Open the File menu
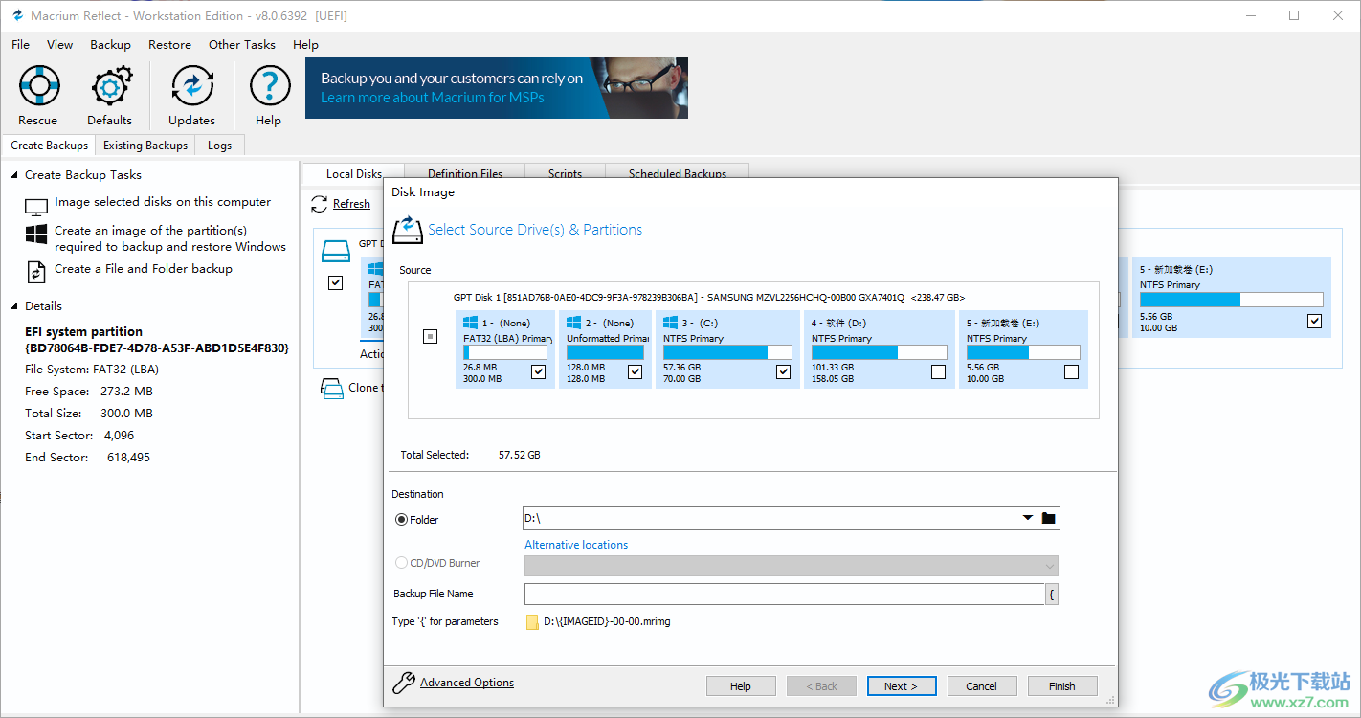The image size is (1361, 718). click(21, 45)
